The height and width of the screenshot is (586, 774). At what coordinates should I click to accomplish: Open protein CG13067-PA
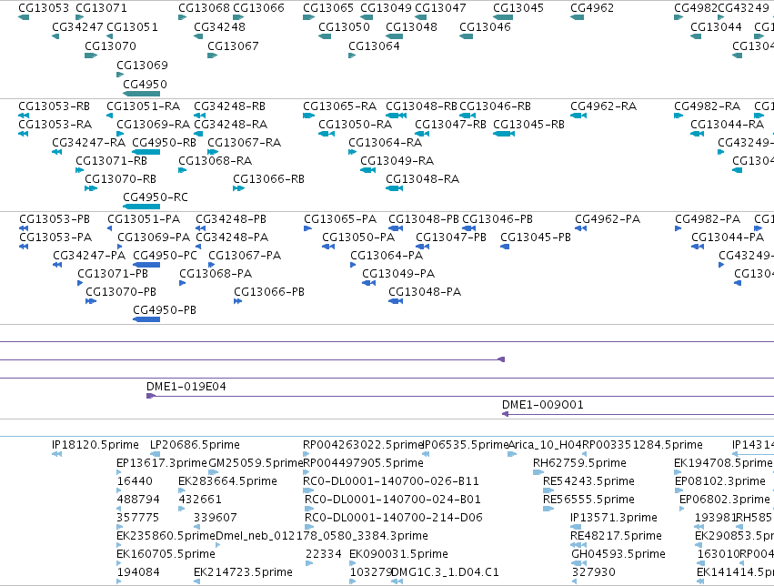point(245,256)
